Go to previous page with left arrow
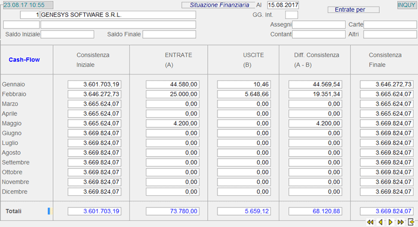 click(x=380, y=222)
